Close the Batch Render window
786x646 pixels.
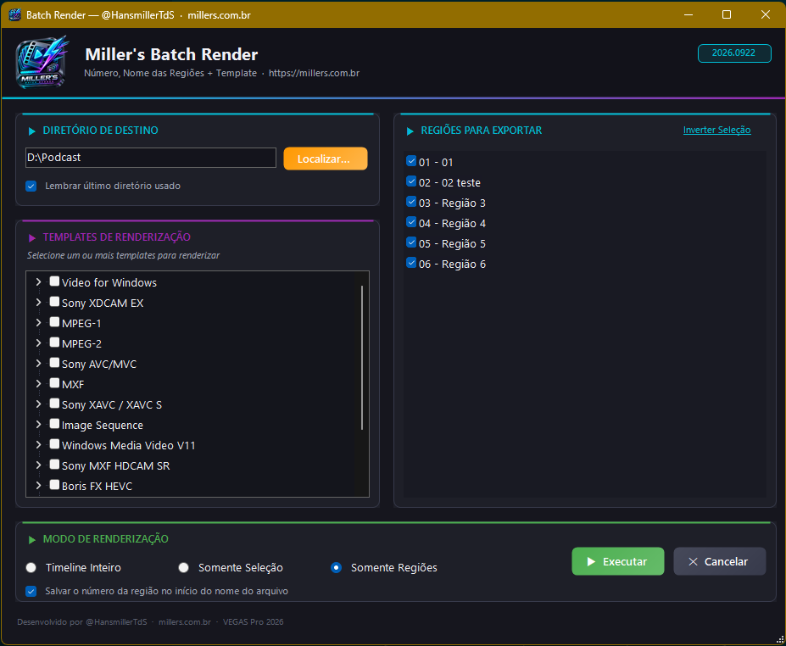click(765, 15)
